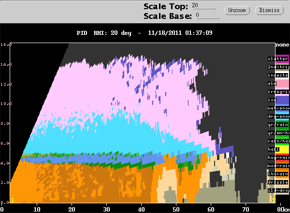Click the 'gr/rain' legend label
Screen dimensions: 290x213
[278, 124]
